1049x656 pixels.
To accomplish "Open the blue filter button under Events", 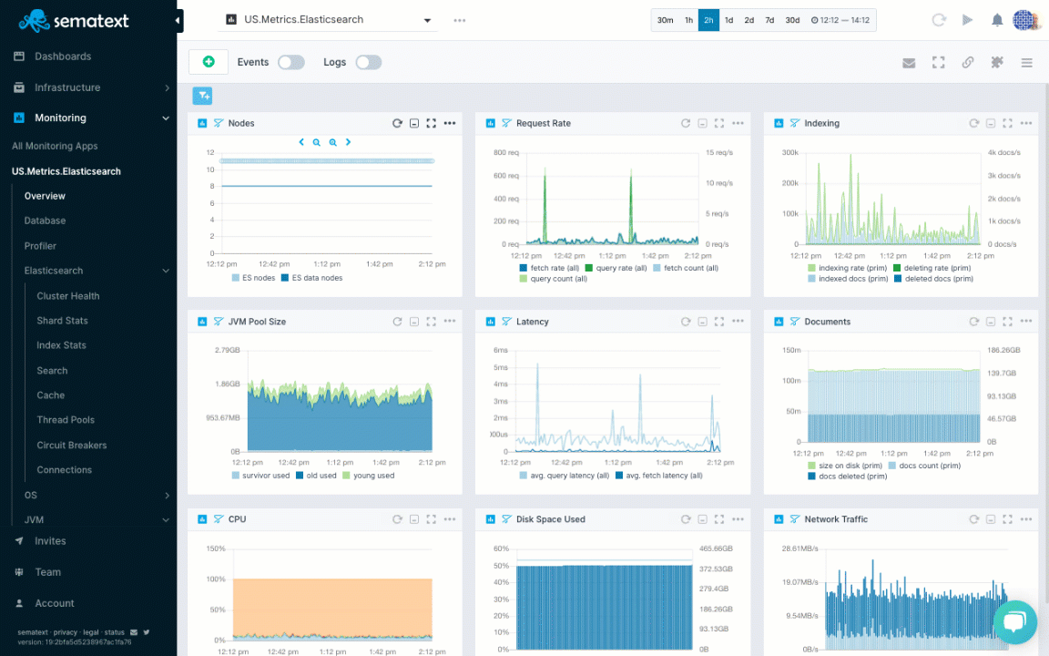I will click(203, 96).
